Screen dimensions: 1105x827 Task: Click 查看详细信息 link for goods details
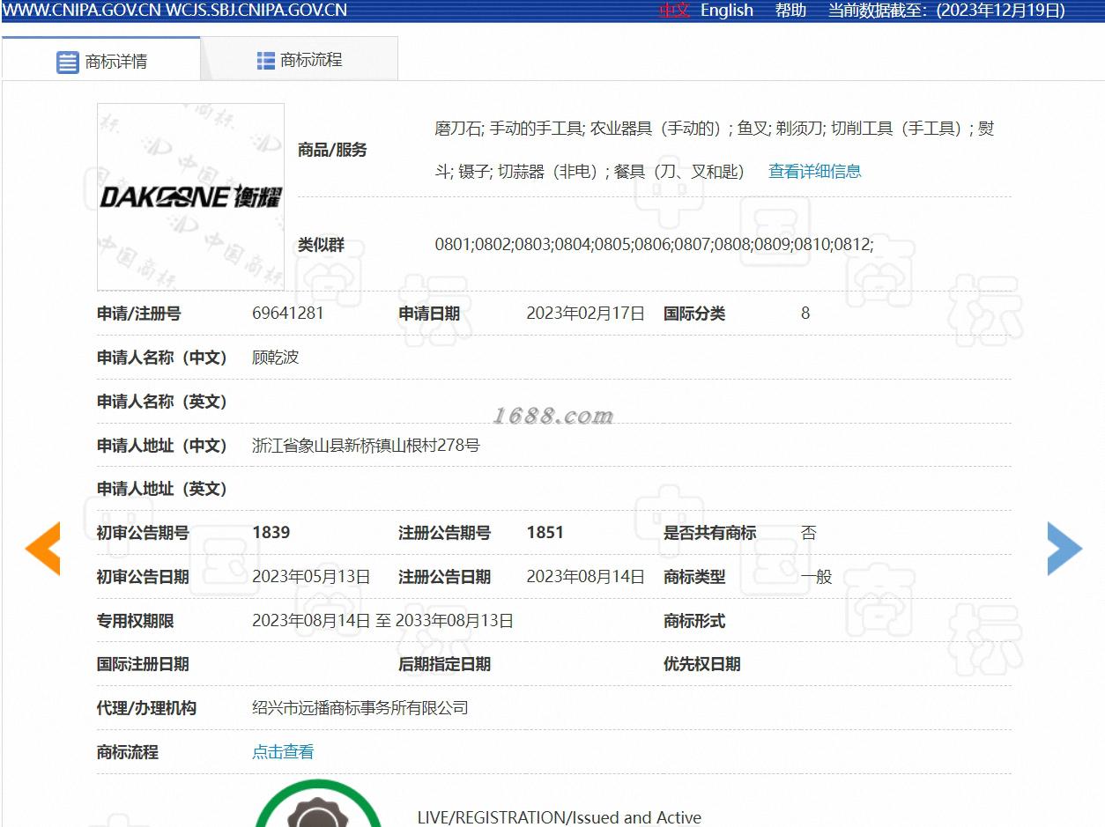[x=814, y=171]
